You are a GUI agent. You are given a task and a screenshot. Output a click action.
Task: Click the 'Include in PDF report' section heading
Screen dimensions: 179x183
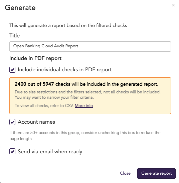pyautogui.click(x=35, y=58)
